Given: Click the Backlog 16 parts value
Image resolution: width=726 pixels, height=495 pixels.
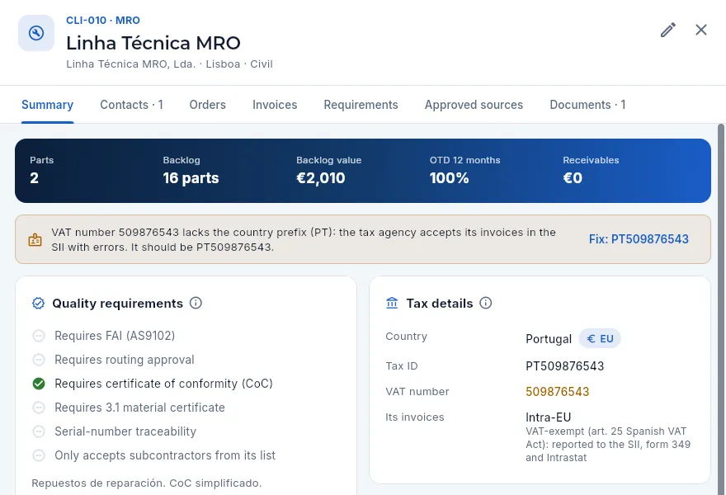Looking at the screenshot, I should pyautogui.click(x=191, y=178).
